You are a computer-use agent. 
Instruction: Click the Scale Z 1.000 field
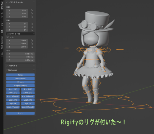click(x=17, y=47)
